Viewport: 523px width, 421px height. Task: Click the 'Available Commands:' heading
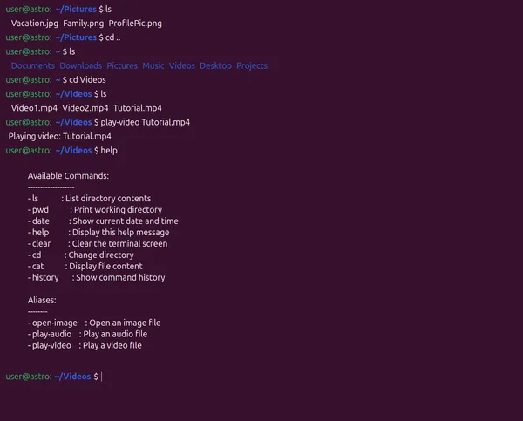pos(68,176)
